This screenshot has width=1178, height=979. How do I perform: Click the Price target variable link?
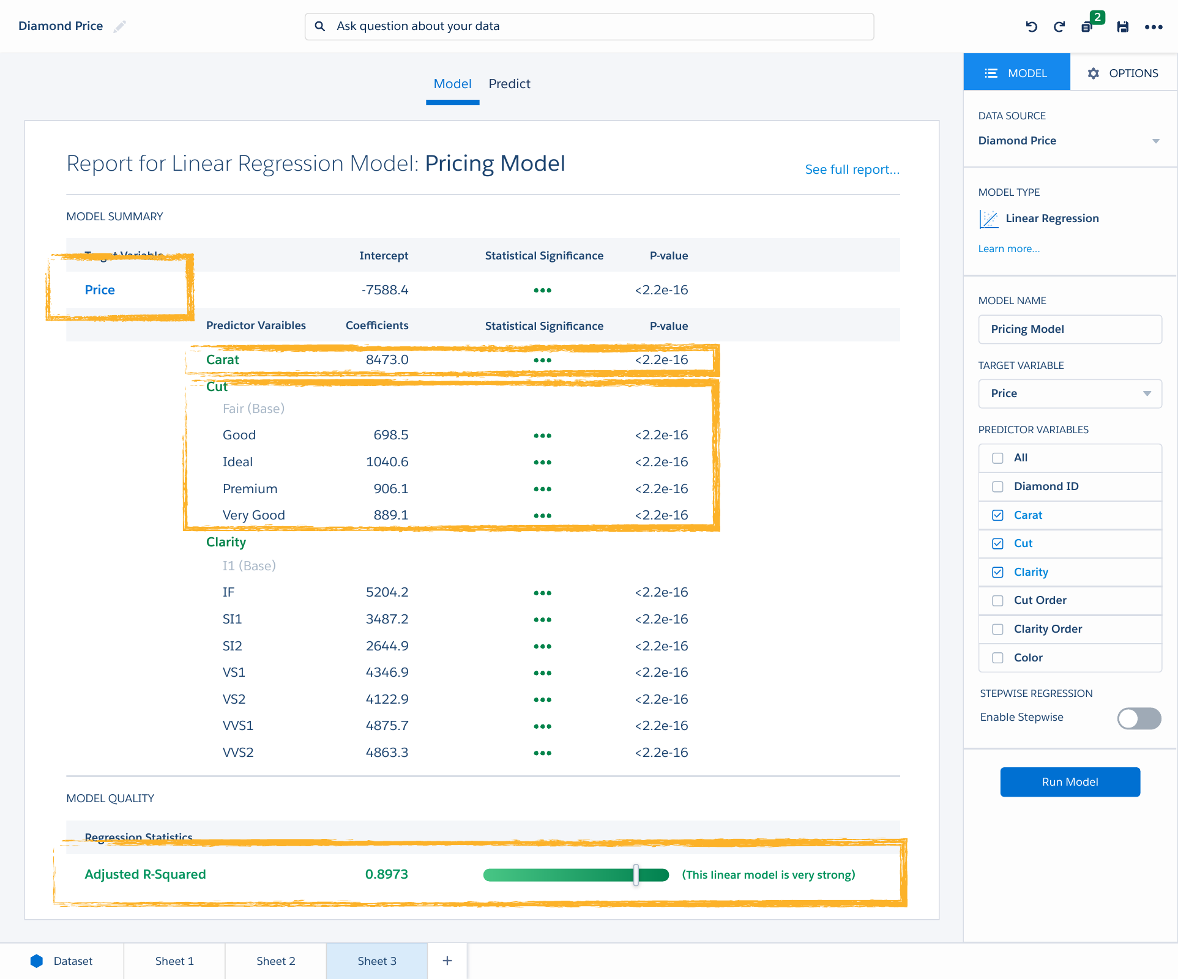[x=100, y=290]
